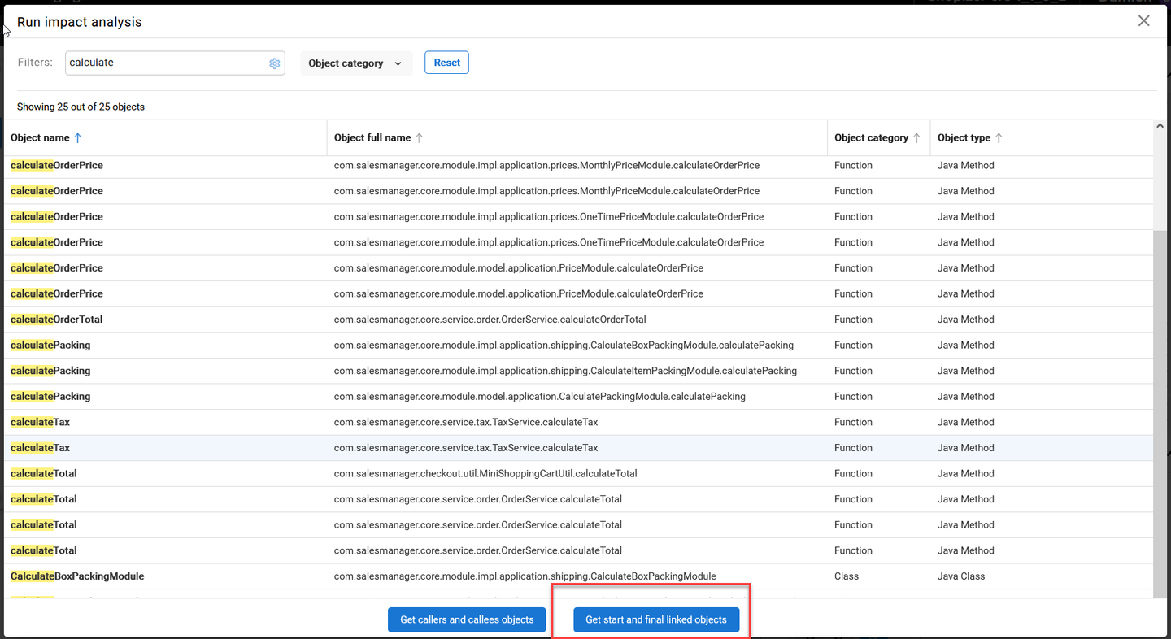This screenshot has height=639, width=1171.
Task: Close the Run impact analysis dialog
Action: 1143,21
